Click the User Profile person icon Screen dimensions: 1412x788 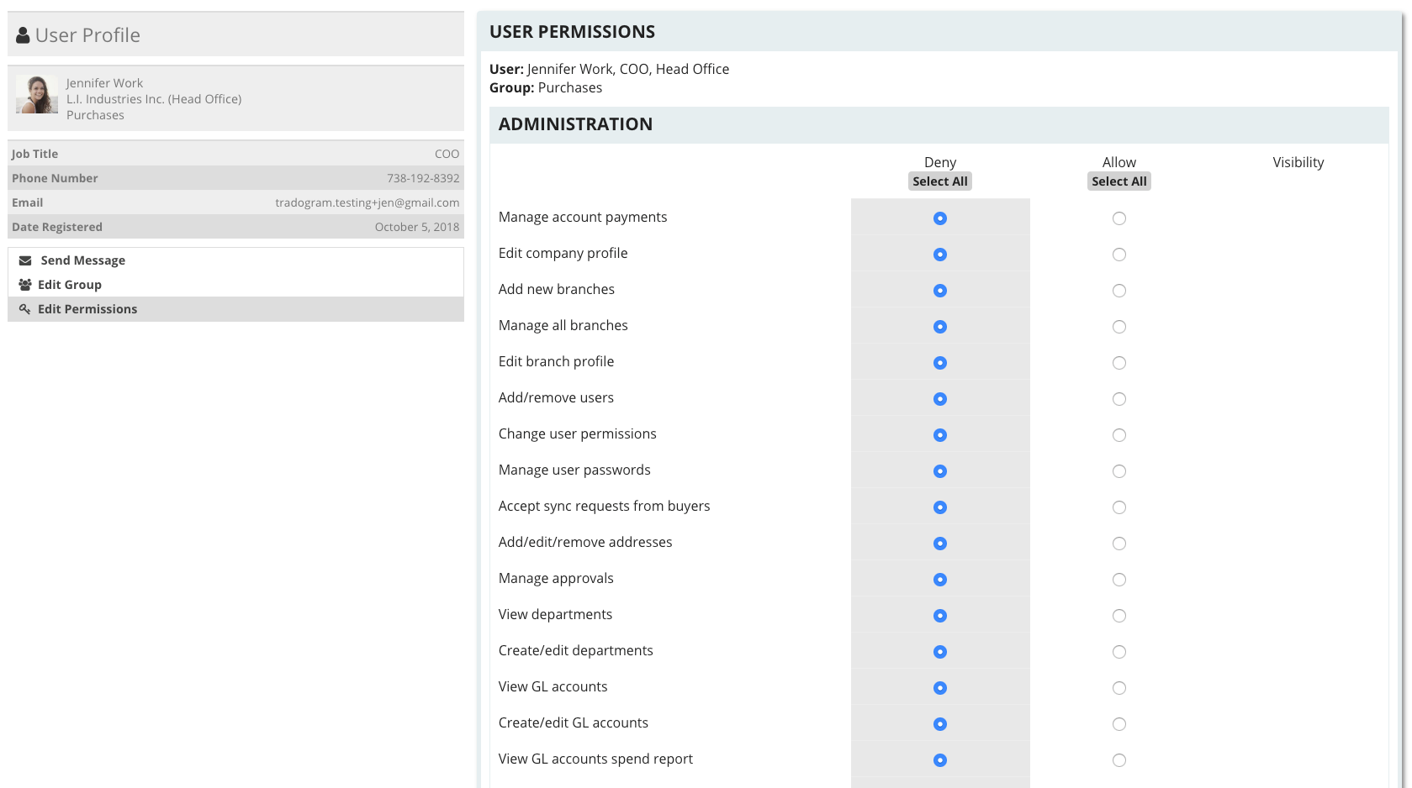click(22, 34)
